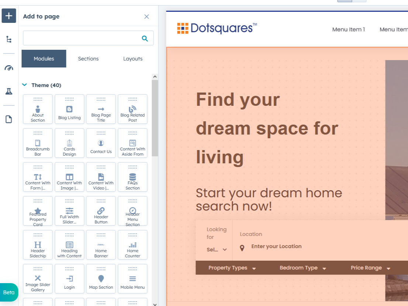Screen dimensions: 408x306
Task: Select the FAQs Section module
Action: click(133, 177)
